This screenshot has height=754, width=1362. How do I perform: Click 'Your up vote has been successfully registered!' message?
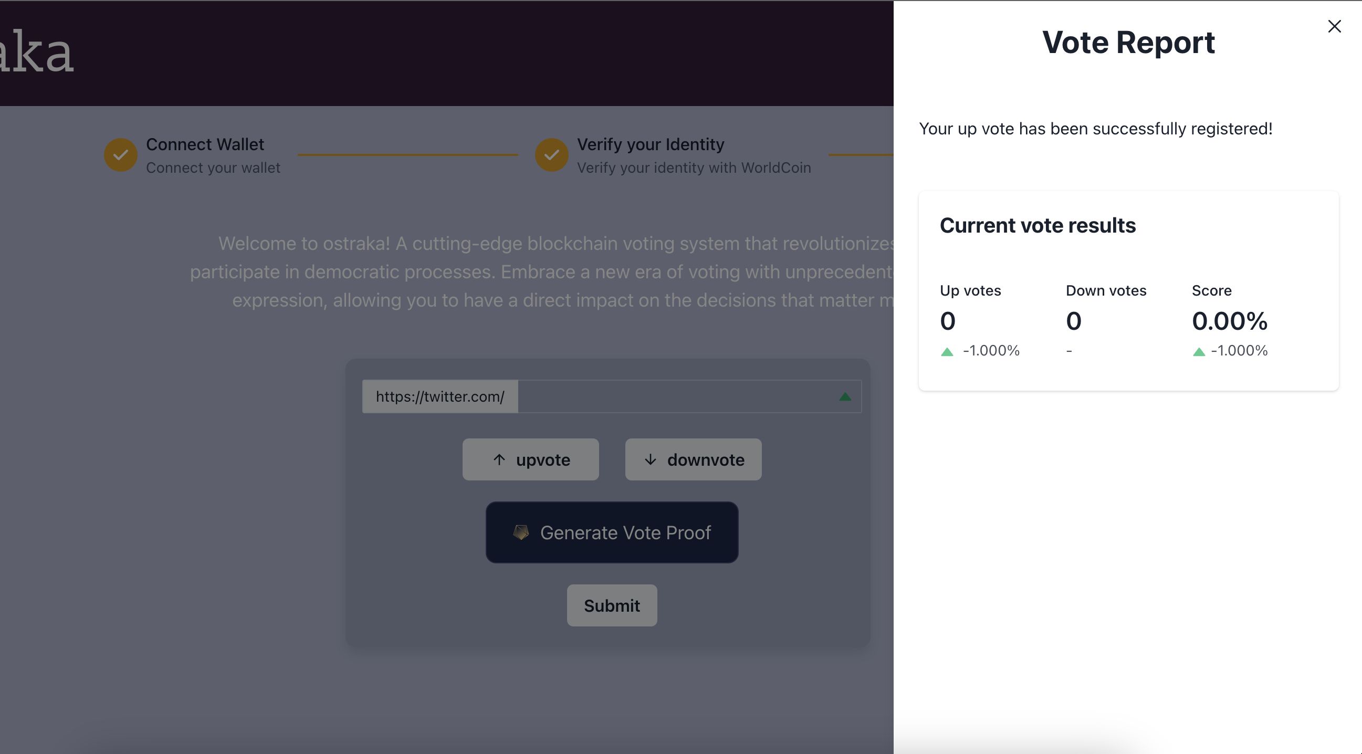pos(1095,129)
